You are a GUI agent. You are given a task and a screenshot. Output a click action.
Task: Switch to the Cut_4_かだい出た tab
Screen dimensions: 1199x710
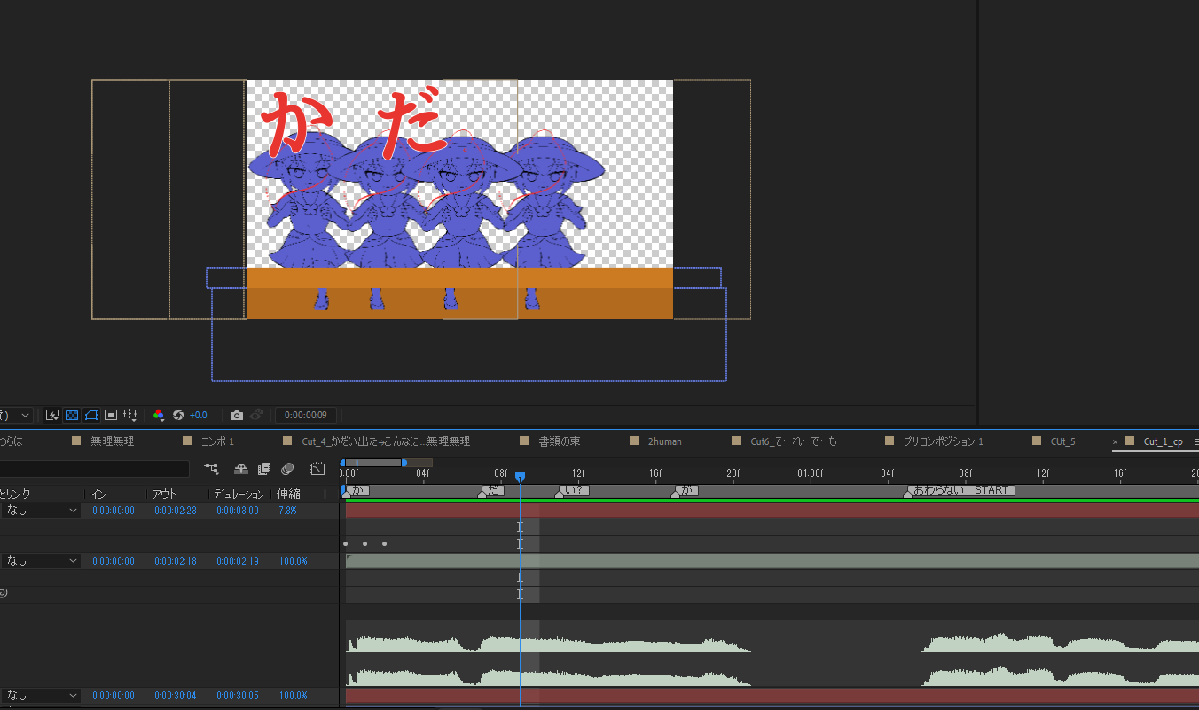tap(386, 441)
